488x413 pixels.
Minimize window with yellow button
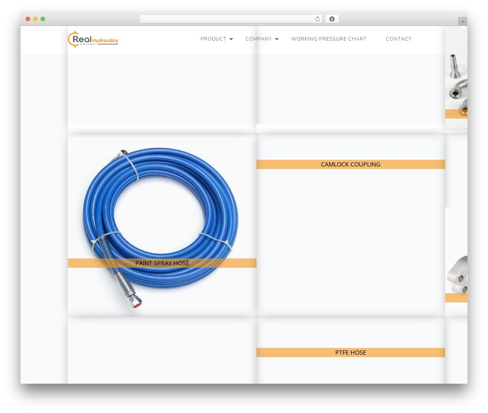pos(35,19)
